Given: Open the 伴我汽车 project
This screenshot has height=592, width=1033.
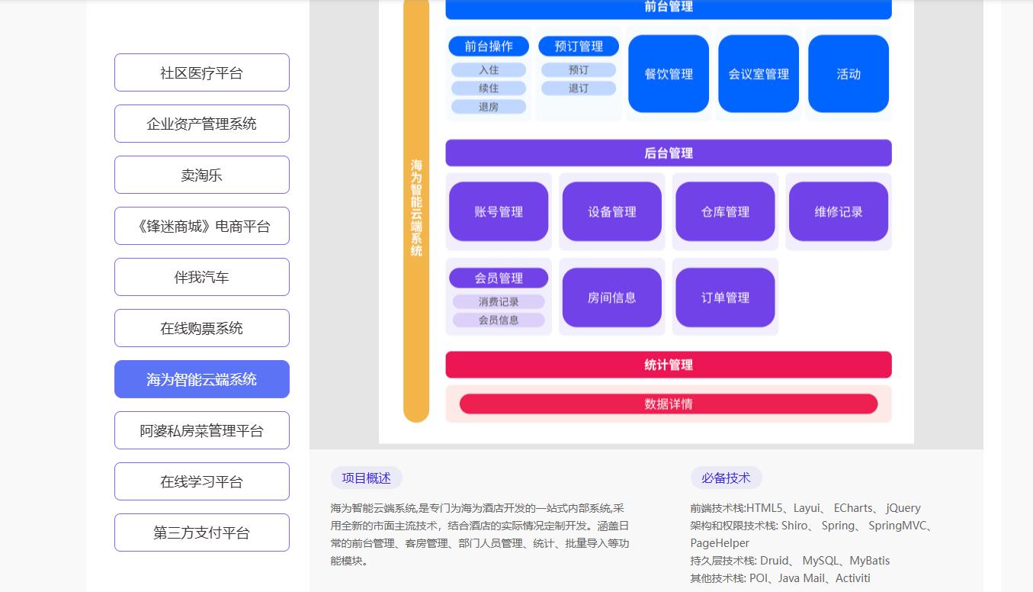Looking at the screenshot, I should (201, 277).
